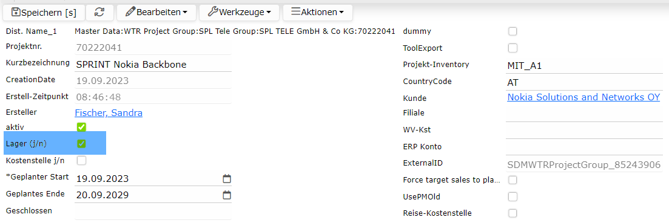Image resolution: width=669 pixels, height=223 pixels.
Task: Toggle the Lager (j/n) checkbox
Action: 81,144
